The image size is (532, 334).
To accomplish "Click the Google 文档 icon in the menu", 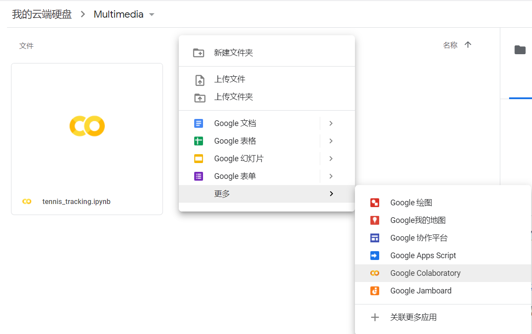I will [x=199, y=123].
